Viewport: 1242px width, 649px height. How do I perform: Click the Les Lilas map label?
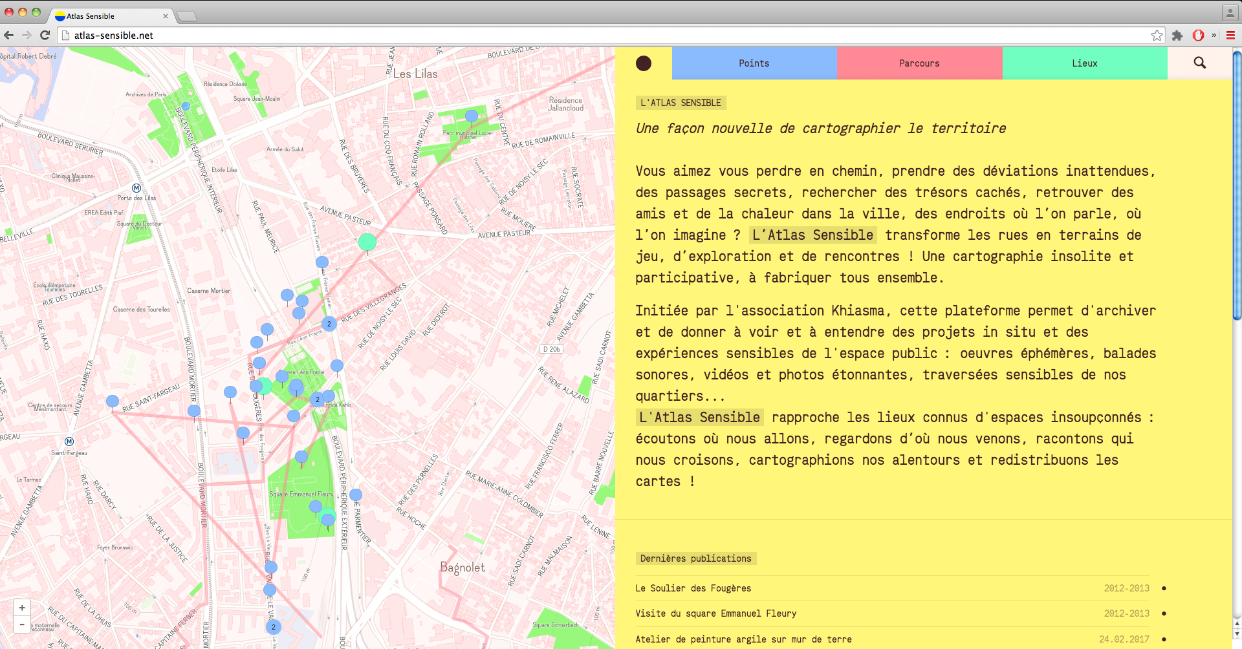pos(415,74)
